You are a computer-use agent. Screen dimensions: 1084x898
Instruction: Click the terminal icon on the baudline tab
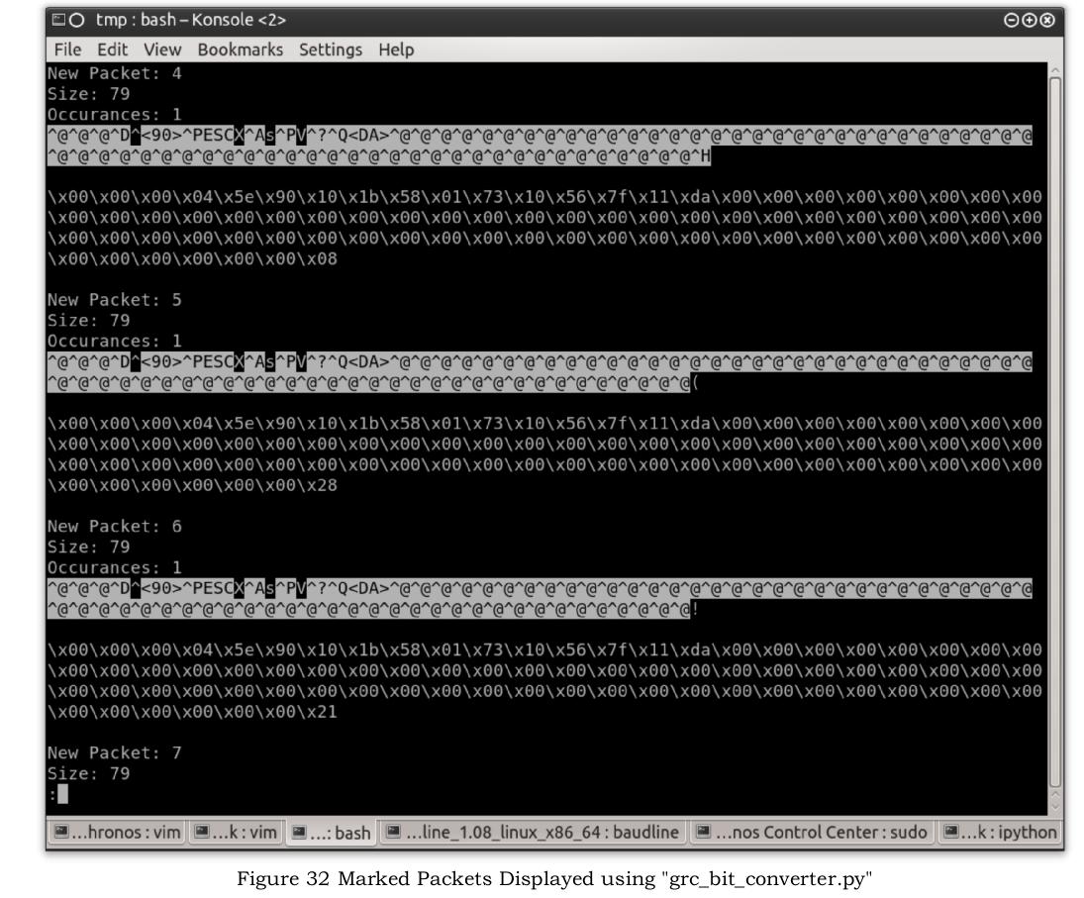pyautogui.click(x=393, y=831)
